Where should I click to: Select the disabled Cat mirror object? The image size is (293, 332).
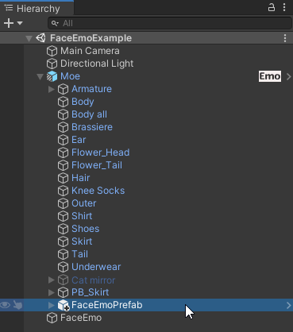tap(94, 280)
